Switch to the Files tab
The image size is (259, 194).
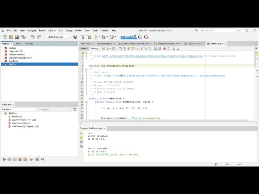[18, 44]
